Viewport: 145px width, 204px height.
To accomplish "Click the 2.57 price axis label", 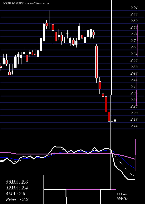I will click(x=134, y=60).
